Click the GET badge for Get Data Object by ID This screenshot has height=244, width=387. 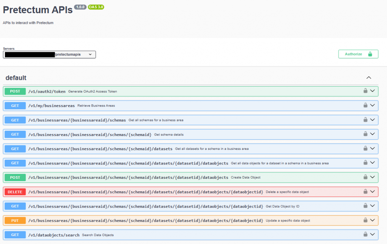[x=15, y=206]
